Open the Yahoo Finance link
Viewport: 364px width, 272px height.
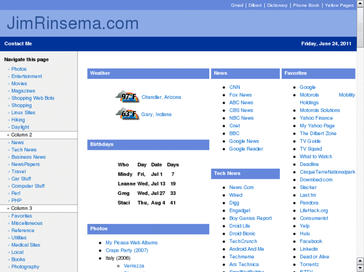[316, 118]
